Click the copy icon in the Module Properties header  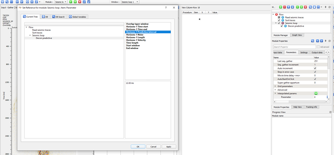(313, 41)
